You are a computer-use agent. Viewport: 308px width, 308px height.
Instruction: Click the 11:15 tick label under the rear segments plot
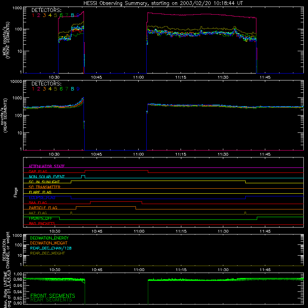point(181,154)
